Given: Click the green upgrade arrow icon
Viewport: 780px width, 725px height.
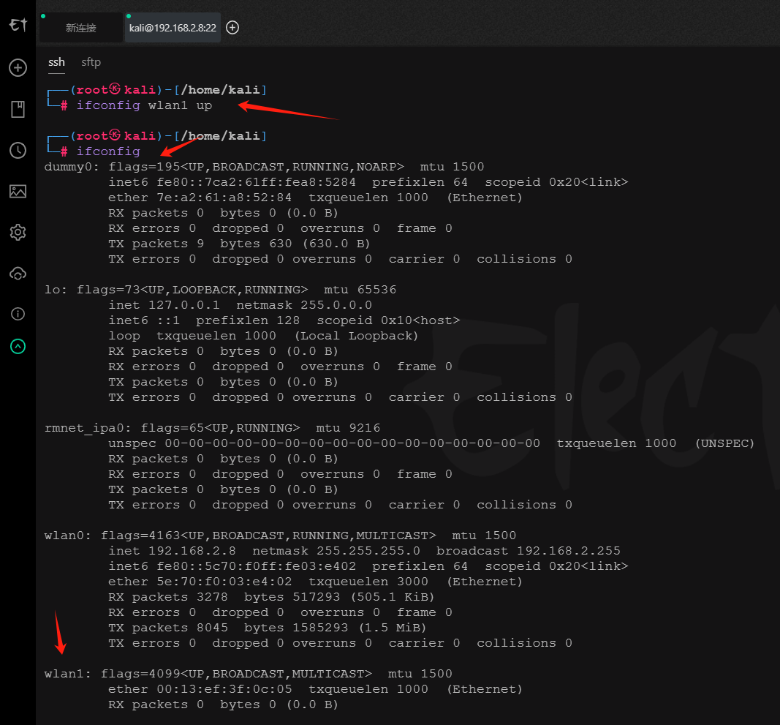Looking at the screenshot, I should (x=18, y=346).
